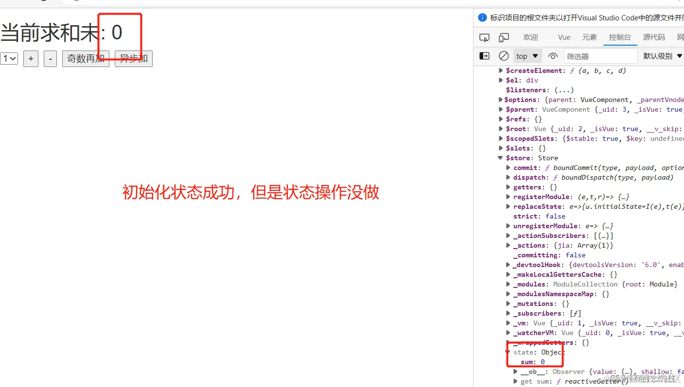Create a live expression with the eye icon
The image size is (684, 387).
click(553, 56)
